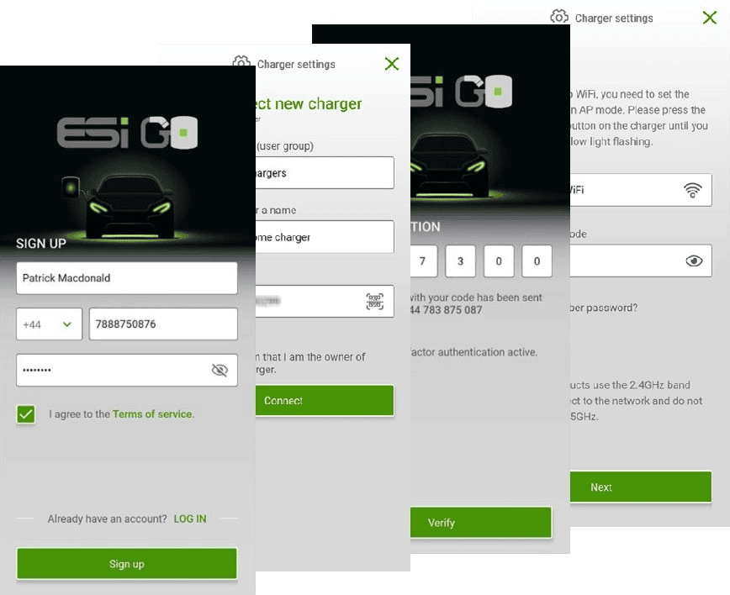Show the WiFi passcode with eye icon
Viewport: 730px width, 595px height.
tap(694, 261)
